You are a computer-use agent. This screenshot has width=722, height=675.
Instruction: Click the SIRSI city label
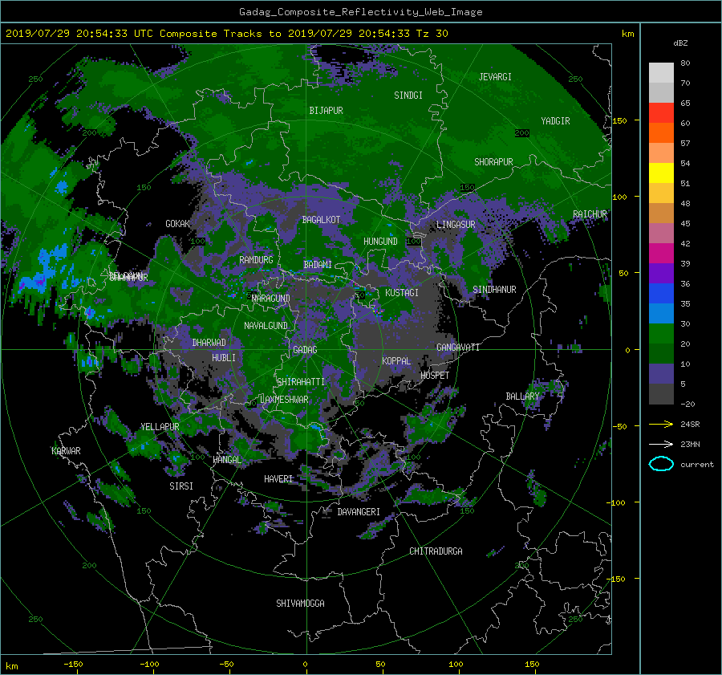[x=181, y=486]
